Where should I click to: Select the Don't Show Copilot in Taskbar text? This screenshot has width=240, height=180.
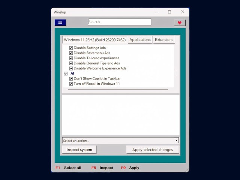coord(97,78)
